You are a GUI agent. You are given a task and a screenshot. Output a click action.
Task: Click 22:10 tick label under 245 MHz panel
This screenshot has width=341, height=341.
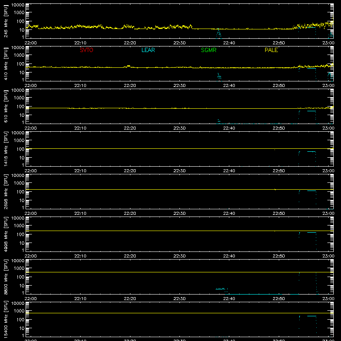pyautogui.click(x=80, y=43)
